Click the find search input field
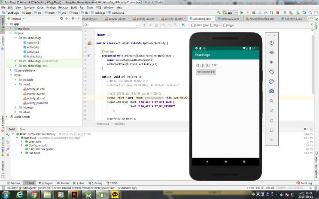This screenshot has width=319, height=199. [x=112, y=25]
